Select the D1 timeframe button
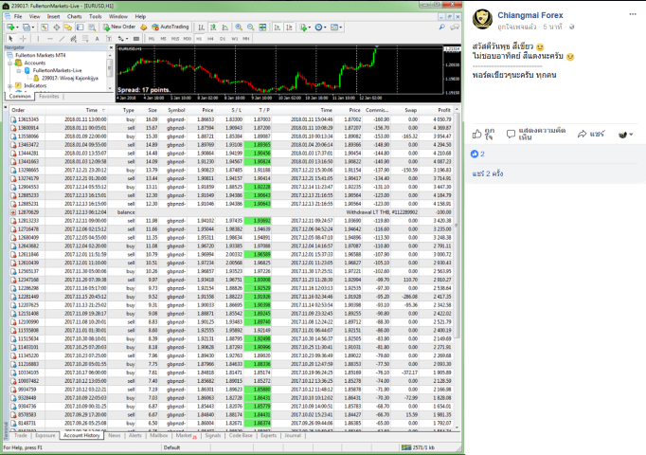Screen dimensions: 646x455 tap(223, 39)
